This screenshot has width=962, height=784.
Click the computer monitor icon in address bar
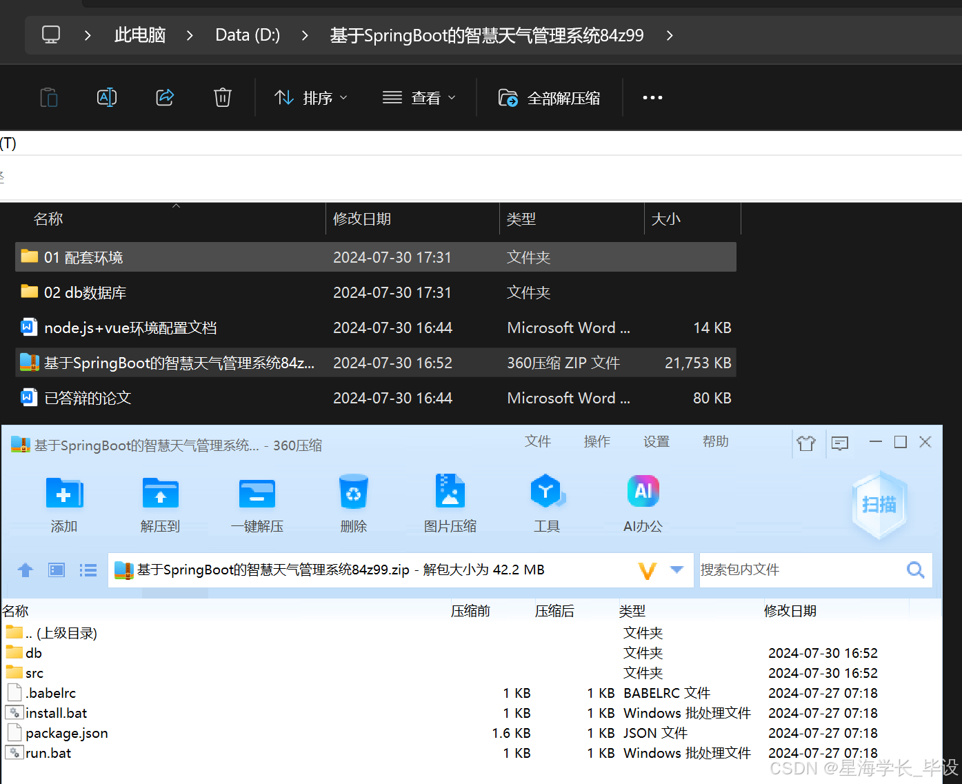51,34
